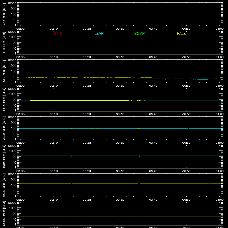Click the red SVTO legend label

pos(58,33)
